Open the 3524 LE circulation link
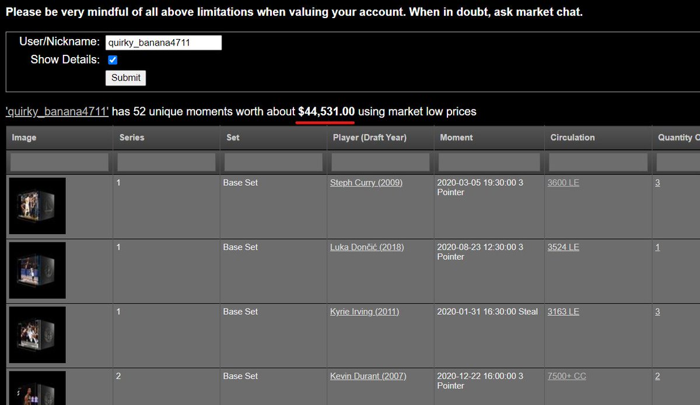The width and height of the screenshot is (700, 405). point(563,247)
